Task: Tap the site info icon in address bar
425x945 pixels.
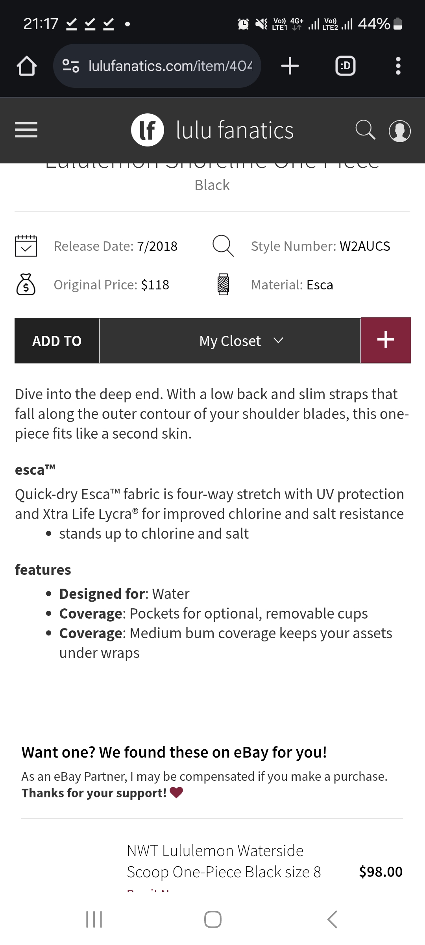Action: pos(71,66)
